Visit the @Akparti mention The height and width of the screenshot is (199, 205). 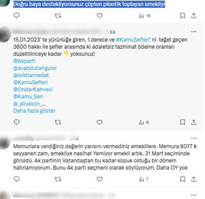tap(24, 61)
